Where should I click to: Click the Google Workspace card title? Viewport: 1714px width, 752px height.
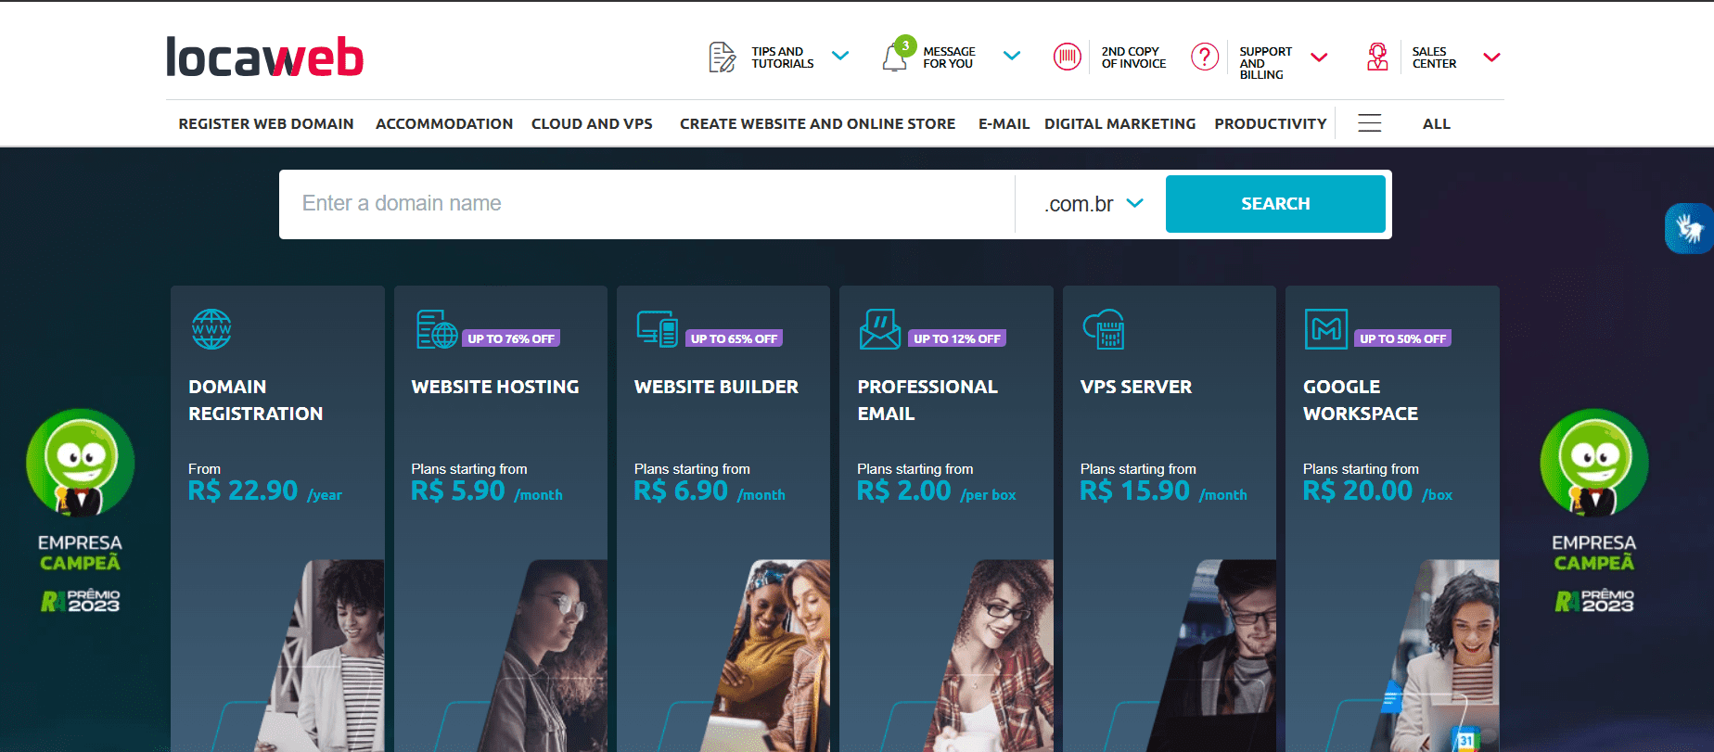[x=1361, y=401]
